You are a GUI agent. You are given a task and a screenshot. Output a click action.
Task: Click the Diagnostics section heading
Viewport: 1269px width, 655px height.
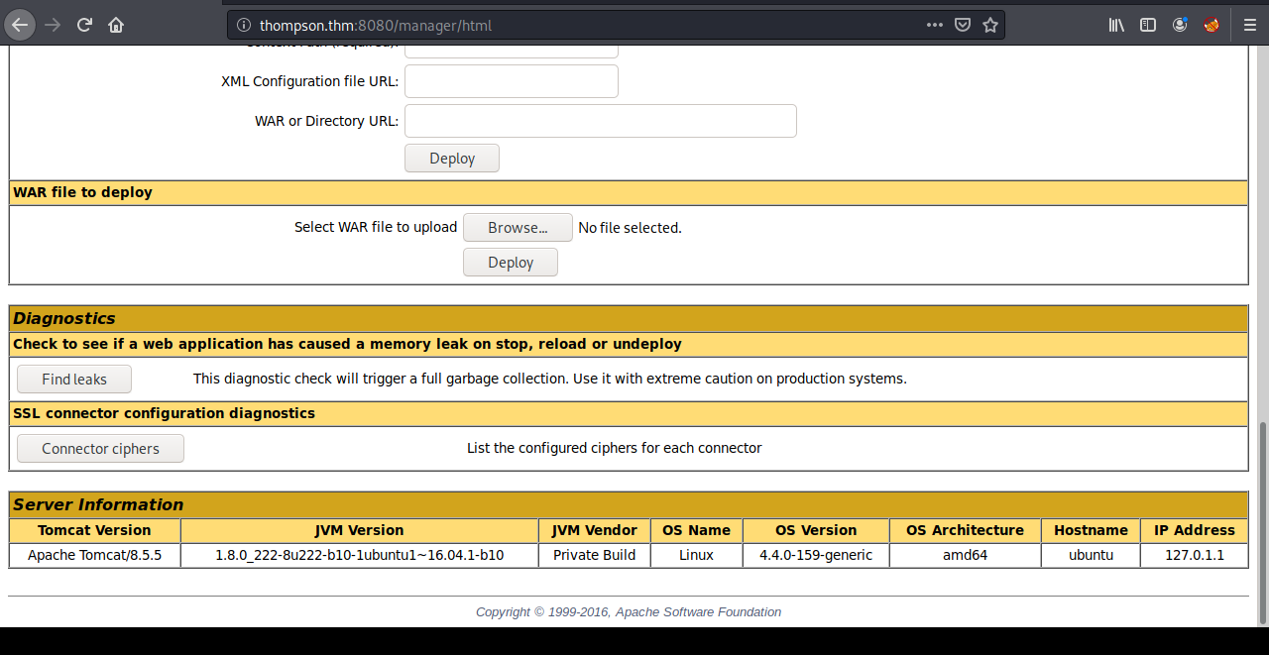(64, 318)
